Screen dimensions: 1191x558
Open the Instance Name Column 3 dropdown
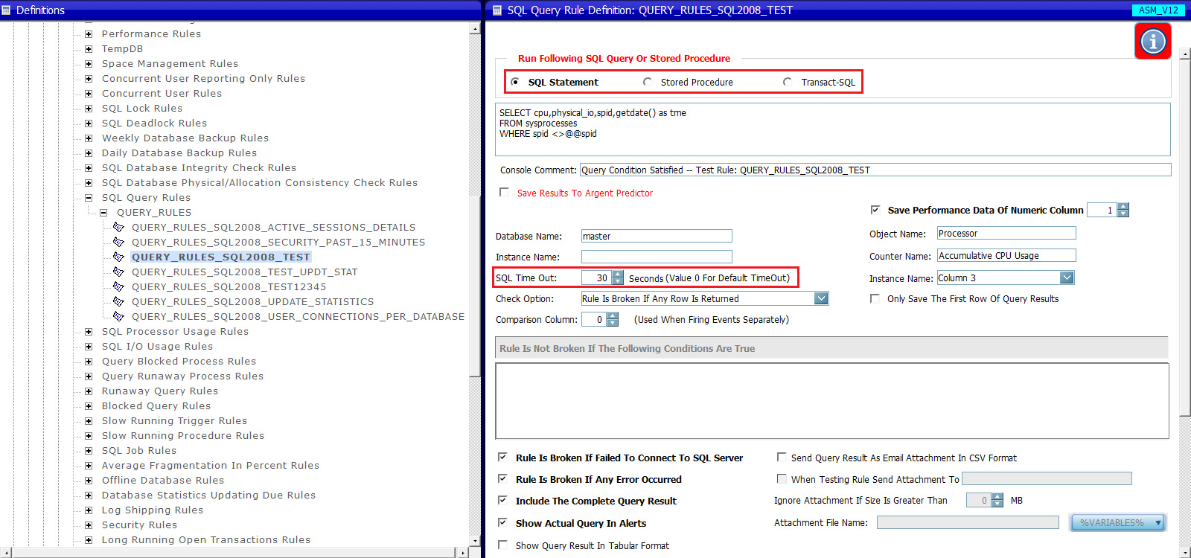click(1066, 278)
